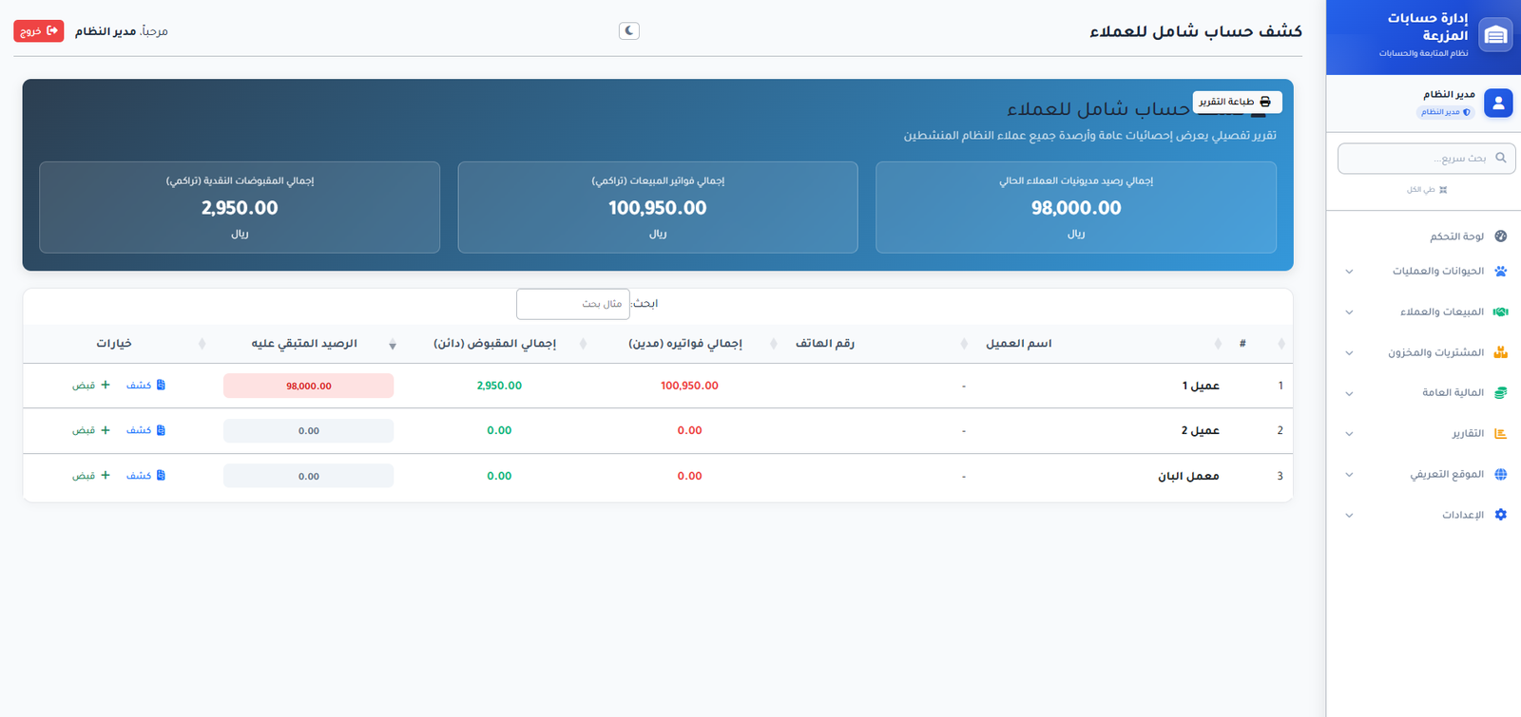
Task: Toggle dark mode moon button
Action: pos(628,31)
